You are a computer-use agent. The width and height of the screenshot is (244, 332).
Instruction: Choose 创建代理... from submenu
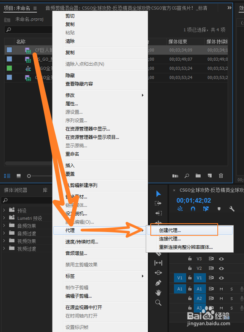190,230
